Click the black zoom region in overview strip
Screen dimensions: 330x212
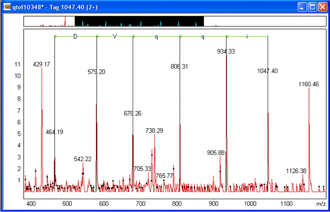tap(139, 21)
